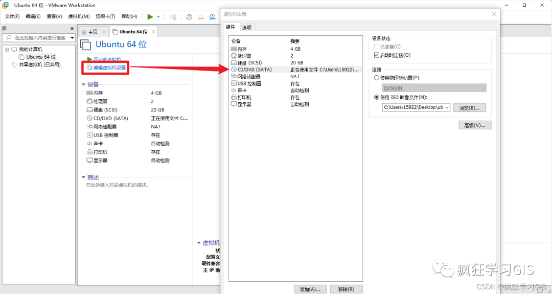Select the 硬件 tab in settings dialog
Image resolution: width=552 pixels, height=294 pixels.
(x=231, y=27)
